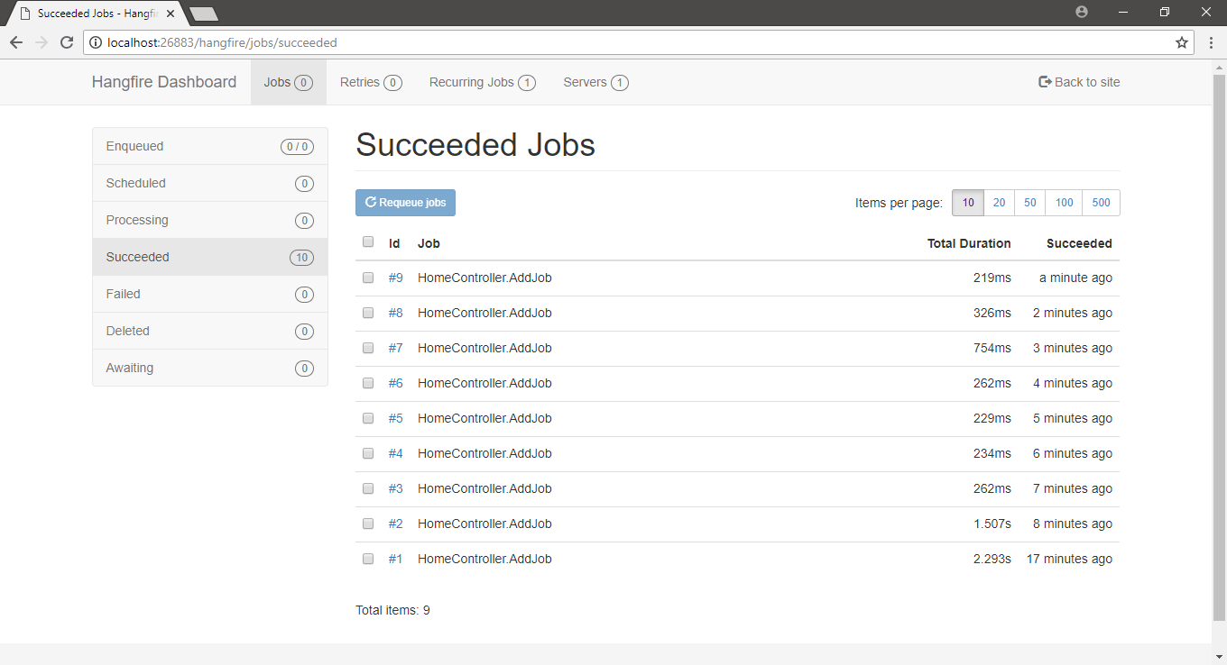
Task: Set items per page to 50
Action: (x=1029, y=203)
